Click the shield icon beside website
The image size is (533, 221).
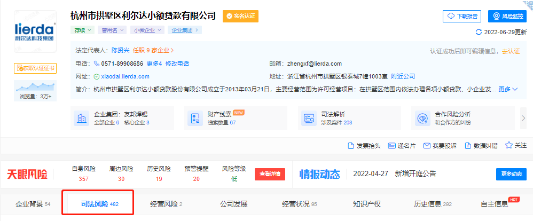[97, 76]
